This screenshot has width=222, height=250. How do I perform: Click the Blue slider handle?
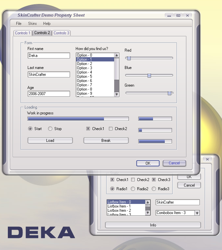click(x=149, y=75)
